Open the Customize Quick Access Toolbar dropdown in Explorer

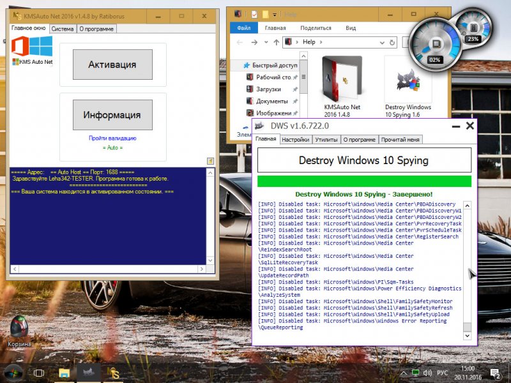[x=275, y=15]
